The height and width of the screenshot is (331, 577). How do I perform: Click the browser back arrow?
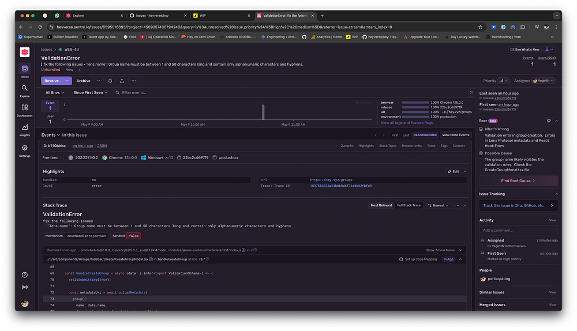(21, 27)
